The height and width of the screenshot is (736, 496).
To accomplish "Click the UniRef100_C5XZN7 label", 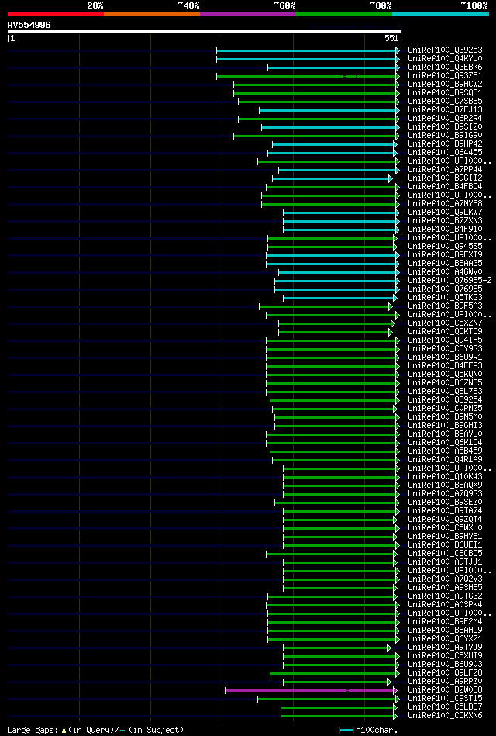I will (x=446, y=323).
